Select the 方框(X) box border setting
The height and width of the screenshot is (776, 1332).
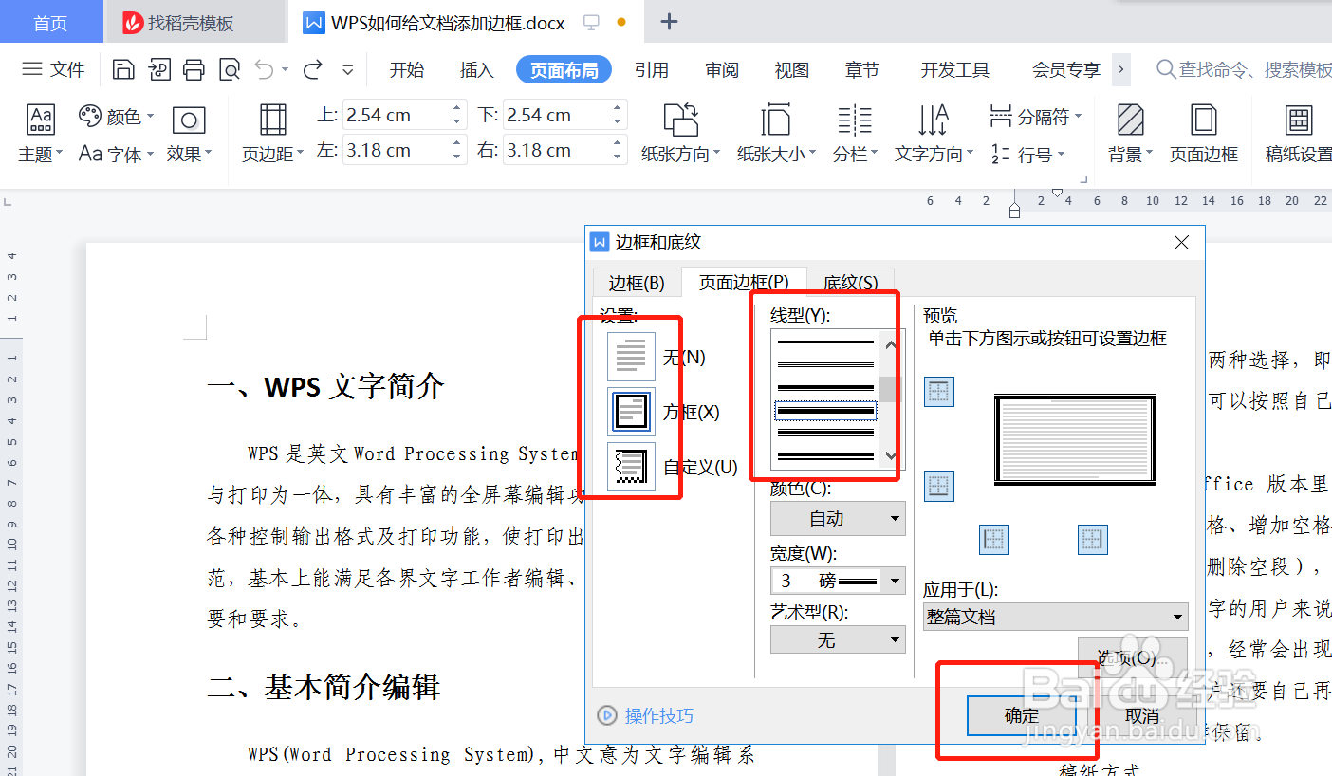click(631, 412)
